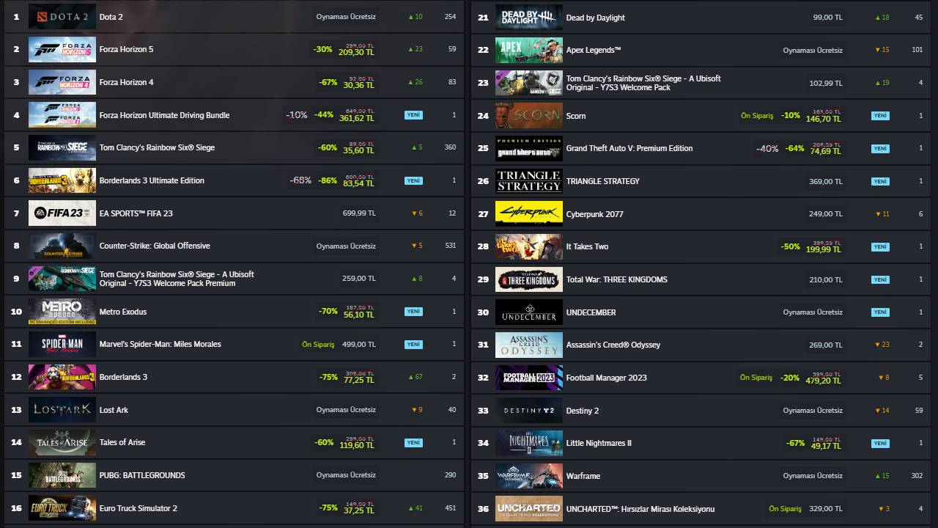This screenshot has height=528, width=938.
Task: Click the 37,25 TL price on Euro Truck Simulator 2
Action: click(x=359, y=511)
